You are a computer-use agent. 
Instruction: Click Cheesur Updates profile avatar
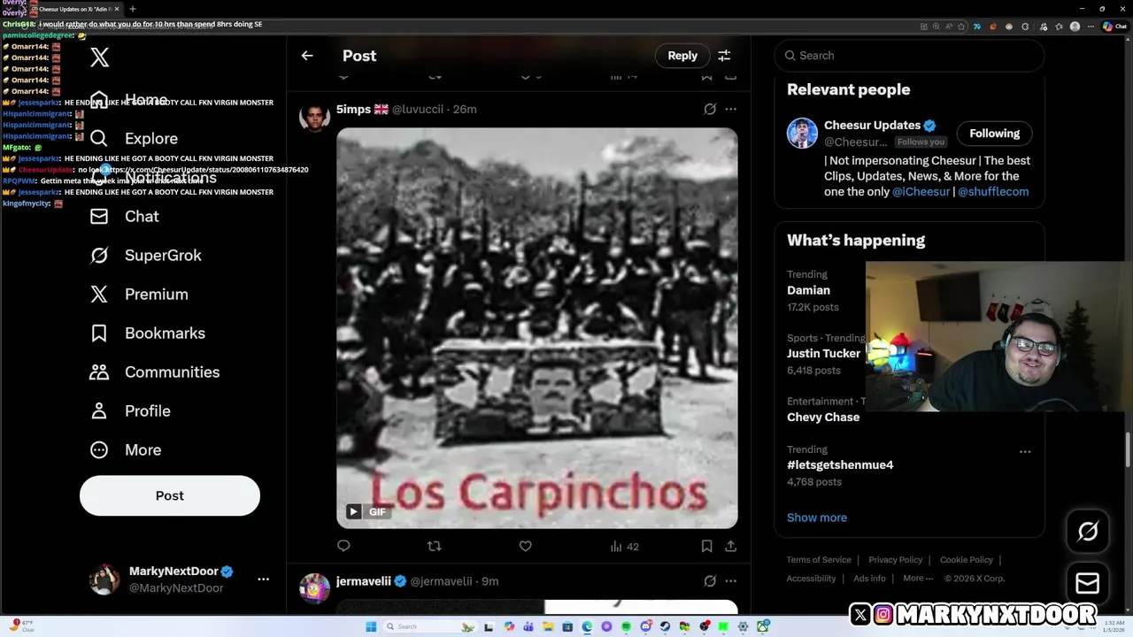click(802, 133)
